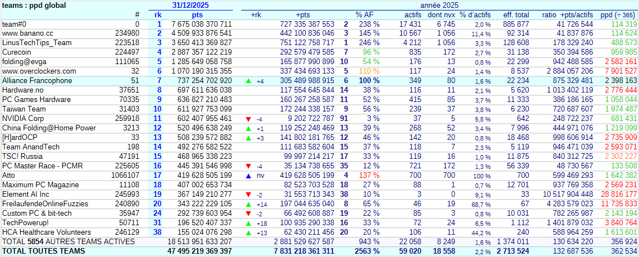Click red down arrow in Custom PC & bit-tech row
Viewport: 639px width, 257px height.
click(248, 214)
